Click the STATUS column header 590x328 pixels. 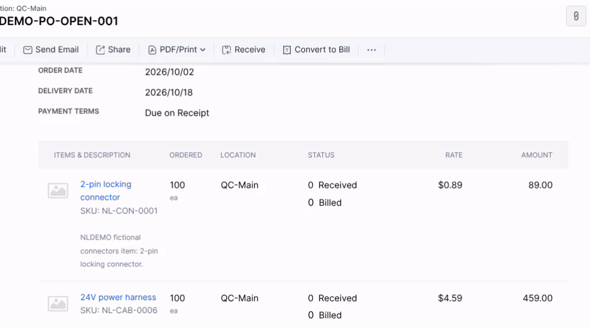pos(321,155)
